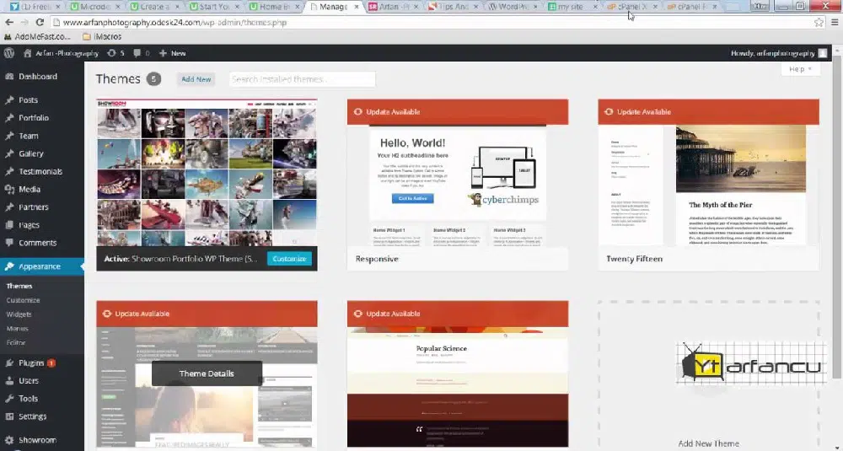Select Widgets under Appearance menu
The image size is (843, 451).
[19, 314]
